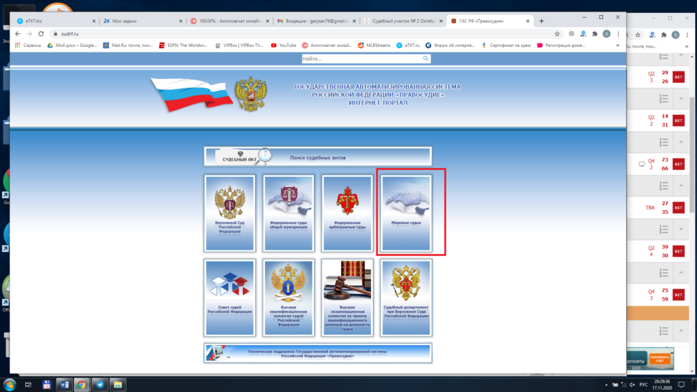697x392 pixels.
Task: Open Техническая поддержка banner link
Action: [318, 353]
